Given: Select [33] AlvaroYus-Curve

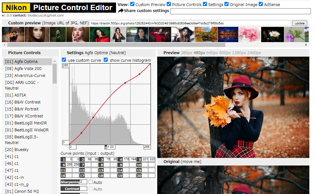Looking at the screenshot, I should click(x=28, y=75).
